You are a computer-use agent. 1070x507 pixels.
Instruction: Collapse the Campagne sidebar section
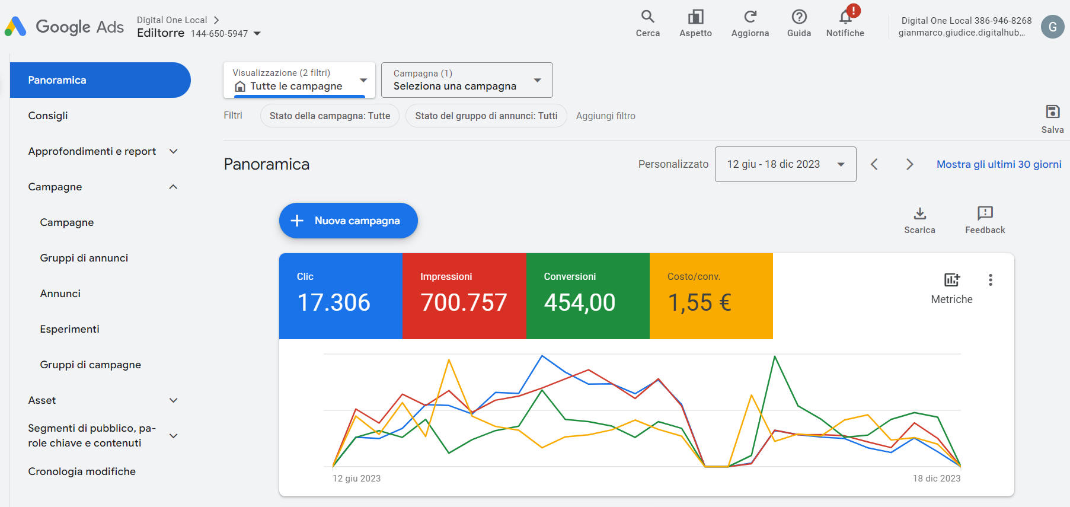173,187
